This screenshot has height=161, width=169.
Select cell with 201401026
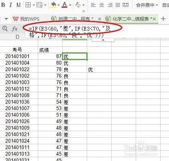coord(19,121)
